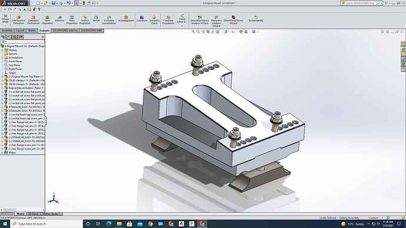Screen dimensions: 406x228
Task: Expand Engine Mount Top Plate<1> node
Action: click(2, 77)
